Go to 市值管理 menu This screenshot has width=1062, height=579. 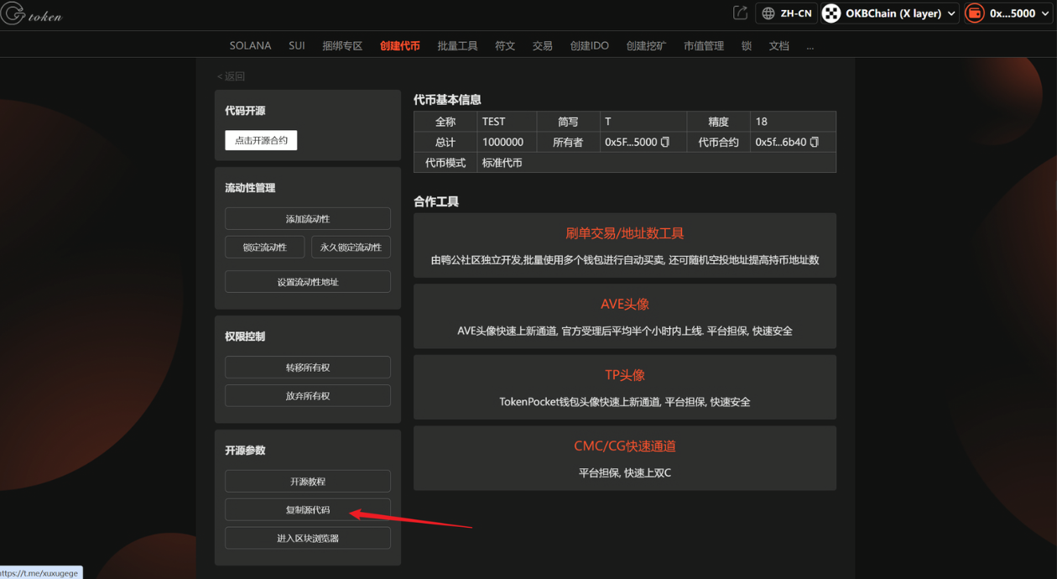[704, 46]
